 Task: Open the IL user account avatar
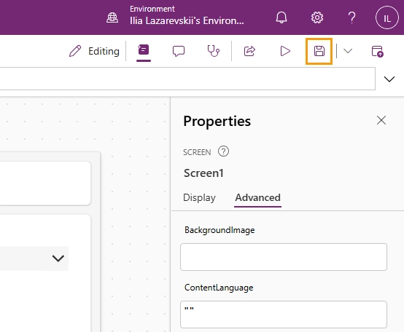[387, 18]
